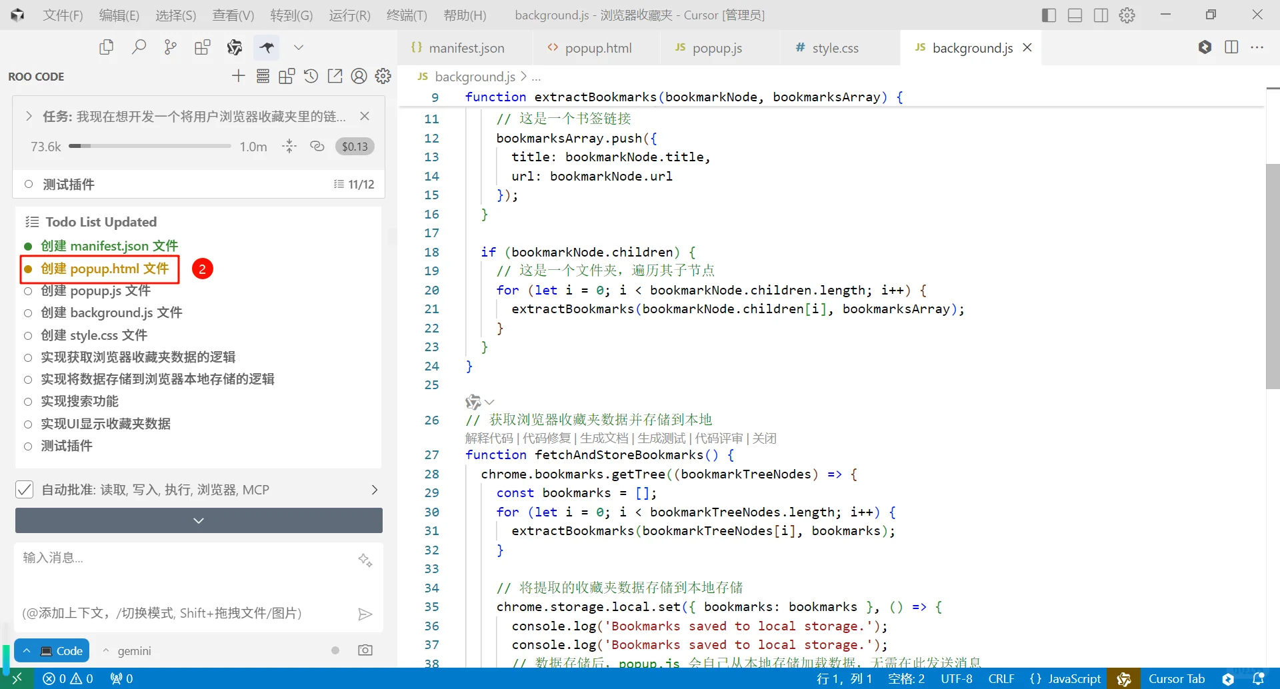This screenshot has height=689, width=1280.
Task: Add an image with the camera icon
Action: (365, 650)
